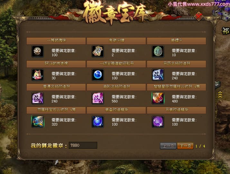Close the 徽章宝库 window with red X
This screenshot has height=174, width=230.
[x=198, y=16]
